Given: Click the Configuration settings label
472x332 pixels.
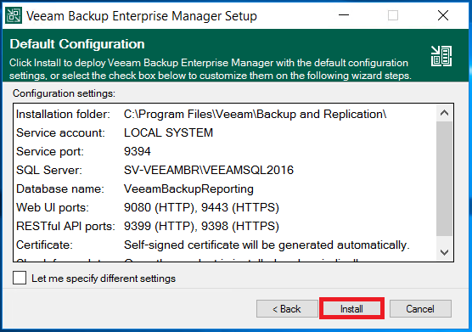Looking at the screenshot, I should pos(64,93).
